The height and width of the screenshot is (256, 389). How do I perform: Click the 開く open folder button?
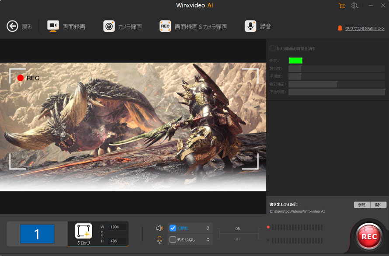coord(378,204)
